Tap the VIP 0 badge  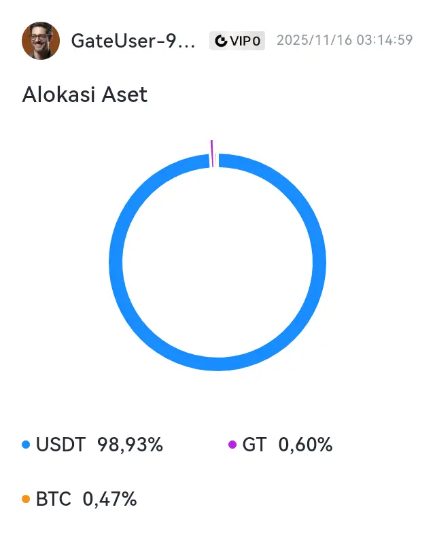pos(237,41)
